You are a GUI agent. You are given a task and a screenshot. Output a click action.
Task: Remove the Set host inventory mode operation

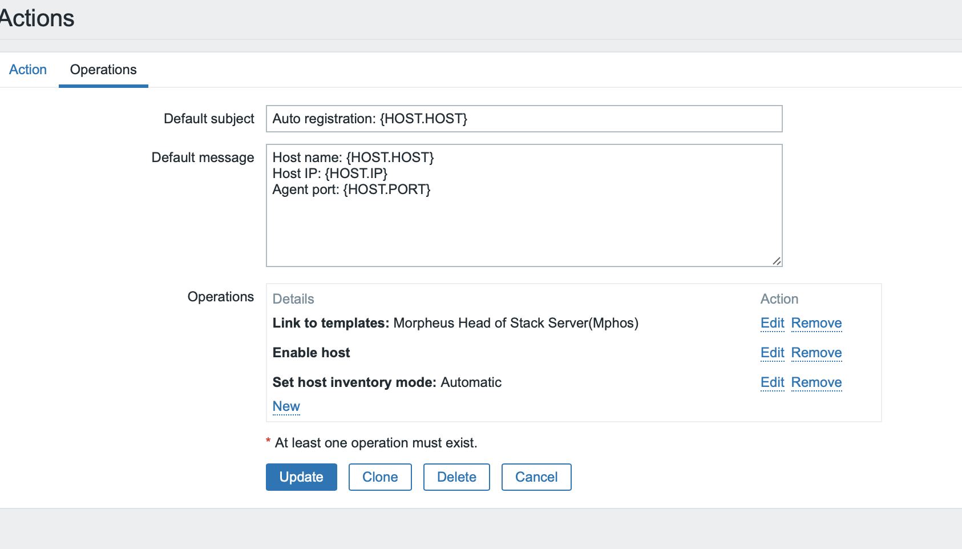coord(816,382)
